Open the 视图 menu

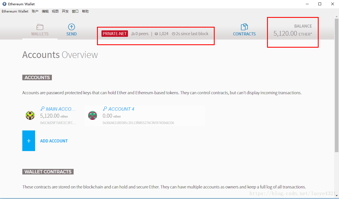point(55,11)
